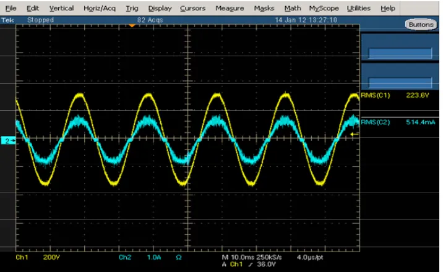Click the orange trigger position marker
The width and height of the screenshot is (443, 272).
point(132,26)
